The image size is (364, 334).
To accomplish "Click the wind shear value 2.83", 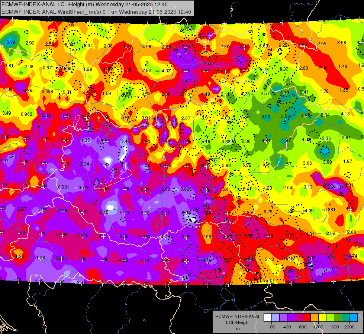I will click(x=304, y=68).
